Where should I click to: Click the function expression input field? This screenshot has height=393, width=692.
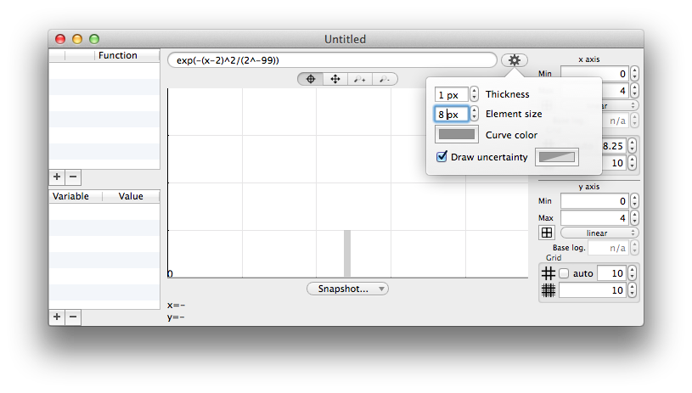point(332,60)
